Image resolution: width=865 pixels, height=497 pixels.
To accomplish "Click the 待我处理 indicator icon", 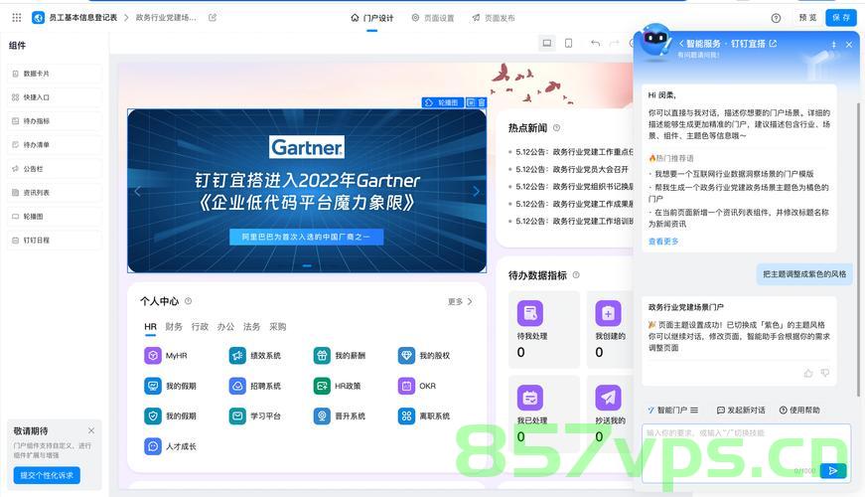I will click(530, 313).
